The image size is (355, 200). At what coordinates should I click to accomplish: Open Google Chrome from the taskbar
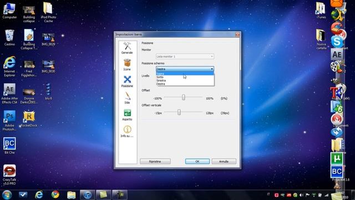tap(55, 195)
